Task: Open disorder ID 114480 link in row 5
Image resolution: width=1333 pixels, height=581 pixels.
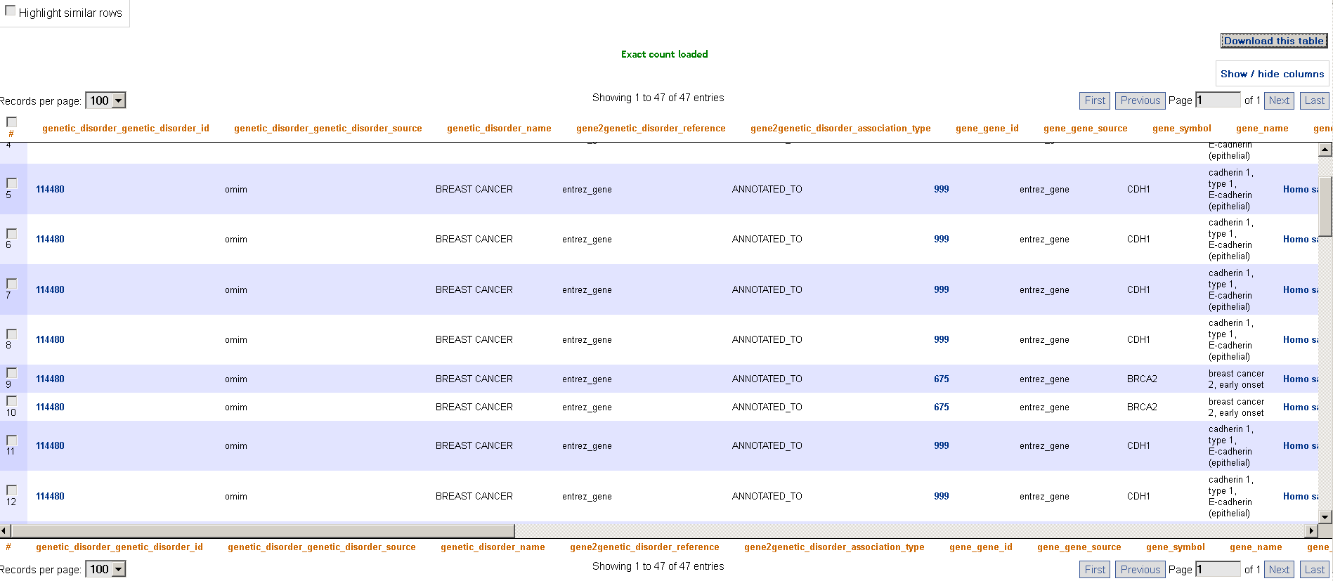Action: (50, 189)
